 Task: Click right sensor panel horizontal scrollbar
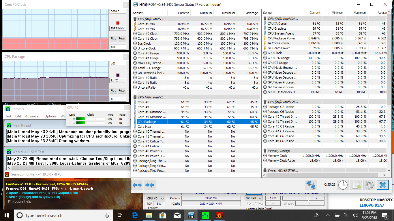point(324,175)
